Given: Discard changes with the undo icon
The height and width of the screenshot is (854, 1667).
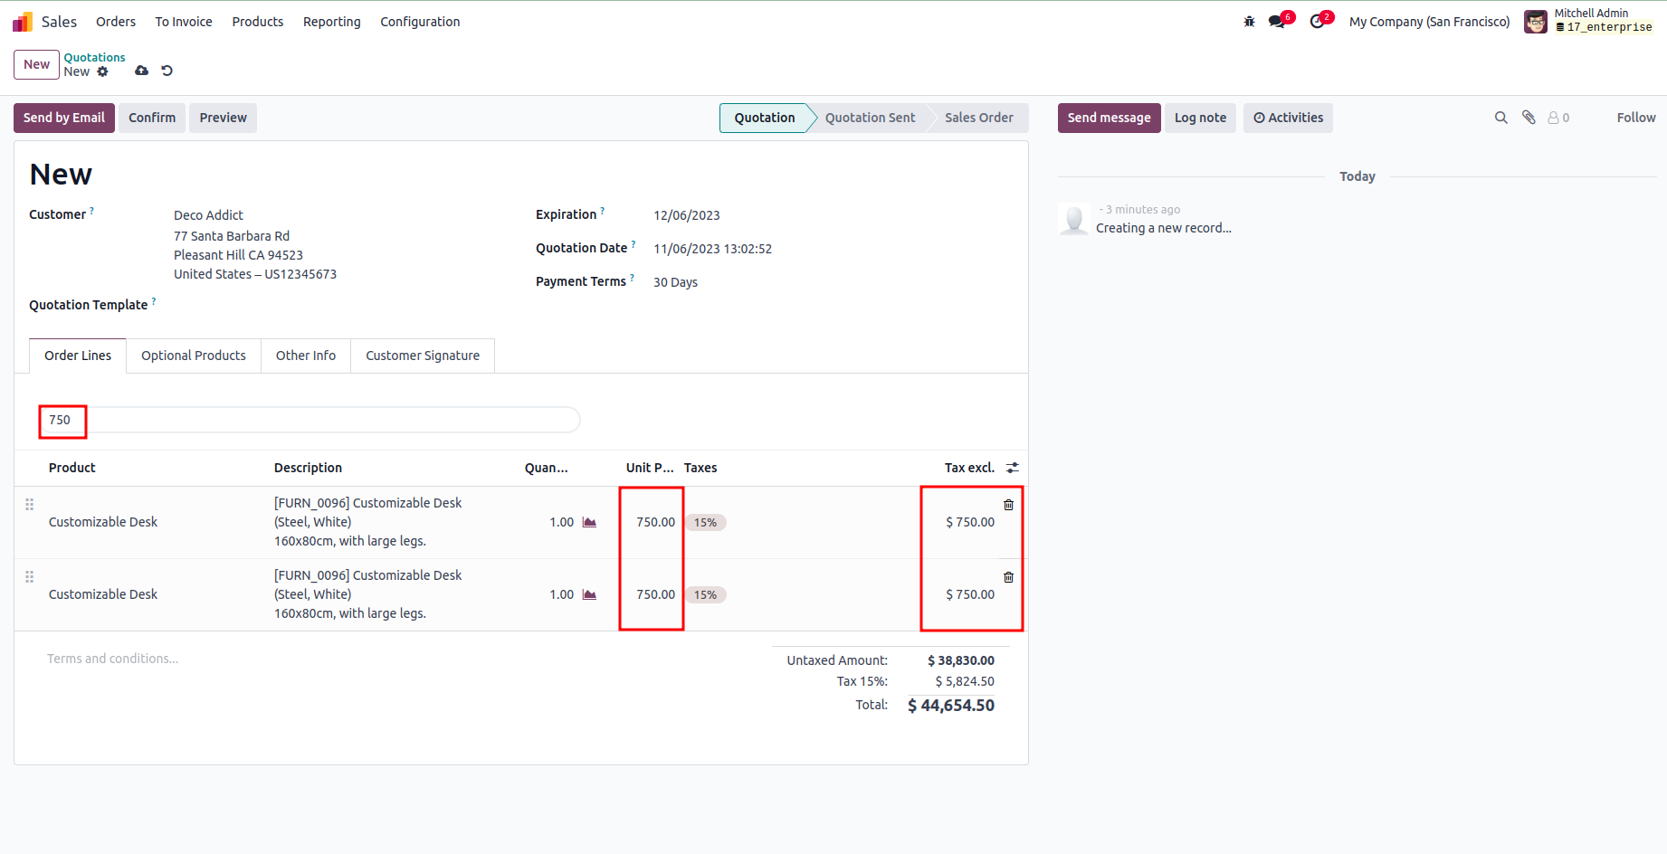Looking at the screenshot, I should pos(167,71).
